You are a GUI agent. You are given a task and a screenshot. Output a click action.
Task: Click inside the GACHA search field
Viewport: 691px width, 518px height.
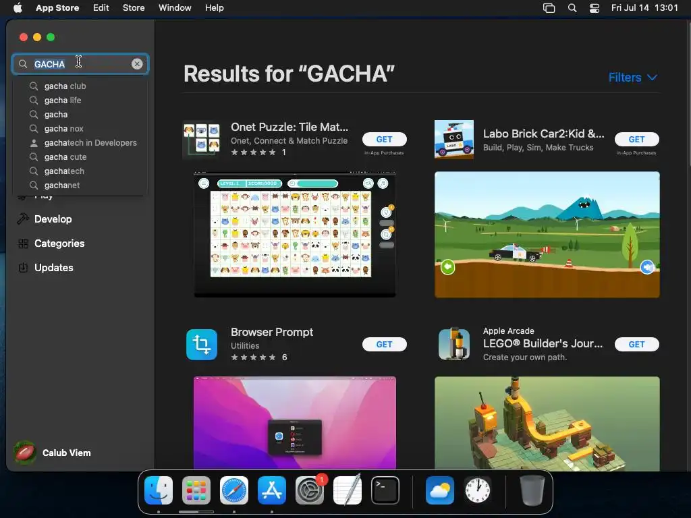[x=80, y=64]
